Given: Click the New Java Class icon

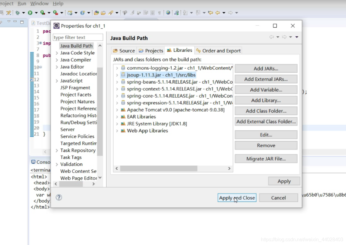Looking at the screenshot, I should [83, 13].
